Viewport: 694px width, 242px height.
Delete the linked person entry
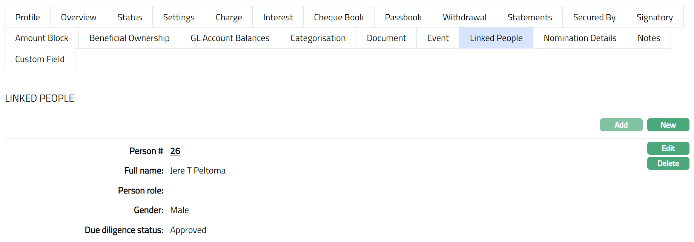tap(668, 163)
